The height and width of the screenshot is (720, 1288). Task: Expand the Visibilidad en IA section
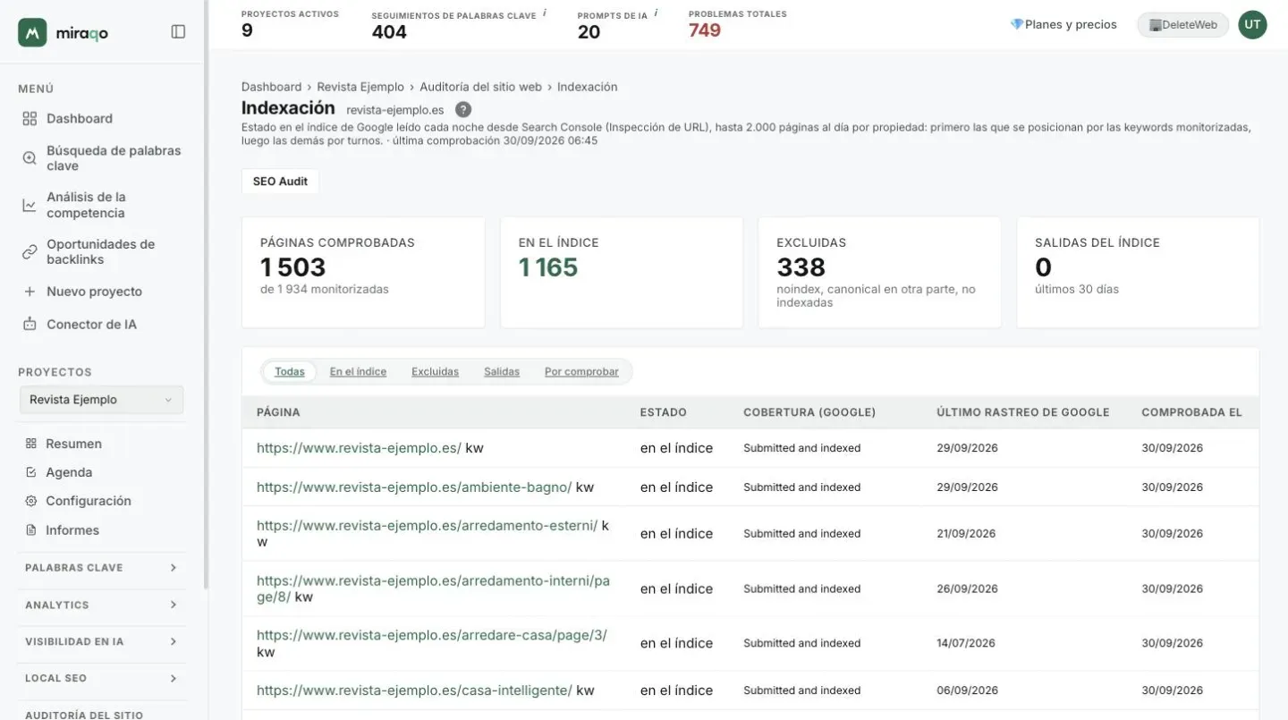click(101, 641)
